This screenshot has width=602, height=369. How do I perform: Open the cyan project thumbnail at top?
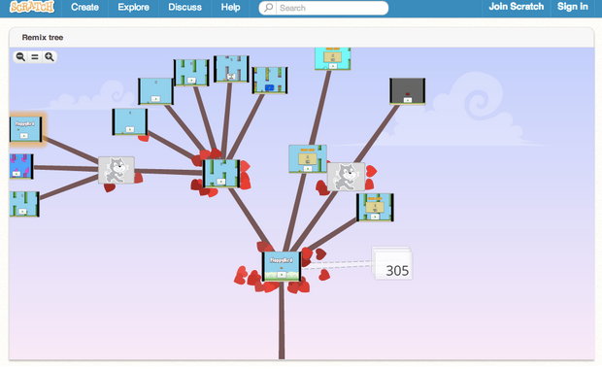(x=333, y=58)
